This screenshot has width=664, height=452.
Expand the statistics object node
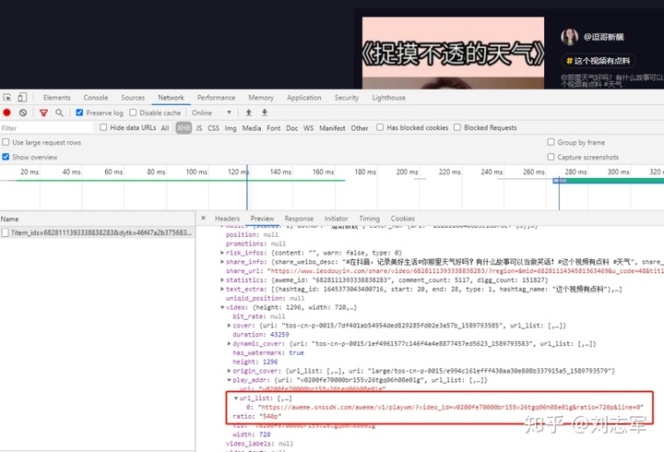[x=222, y=280]
